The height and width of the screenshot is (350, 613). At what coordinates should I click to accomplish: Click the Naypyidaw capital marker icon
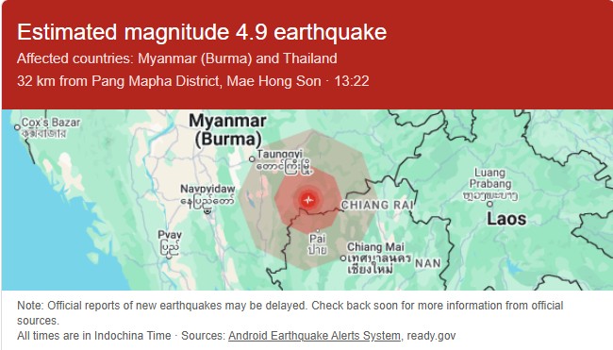[207, 210]
